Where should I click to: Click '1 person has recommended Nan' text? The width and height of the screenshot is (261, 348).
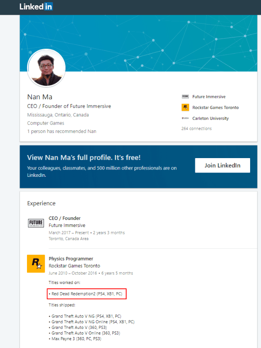coord(61,131)
